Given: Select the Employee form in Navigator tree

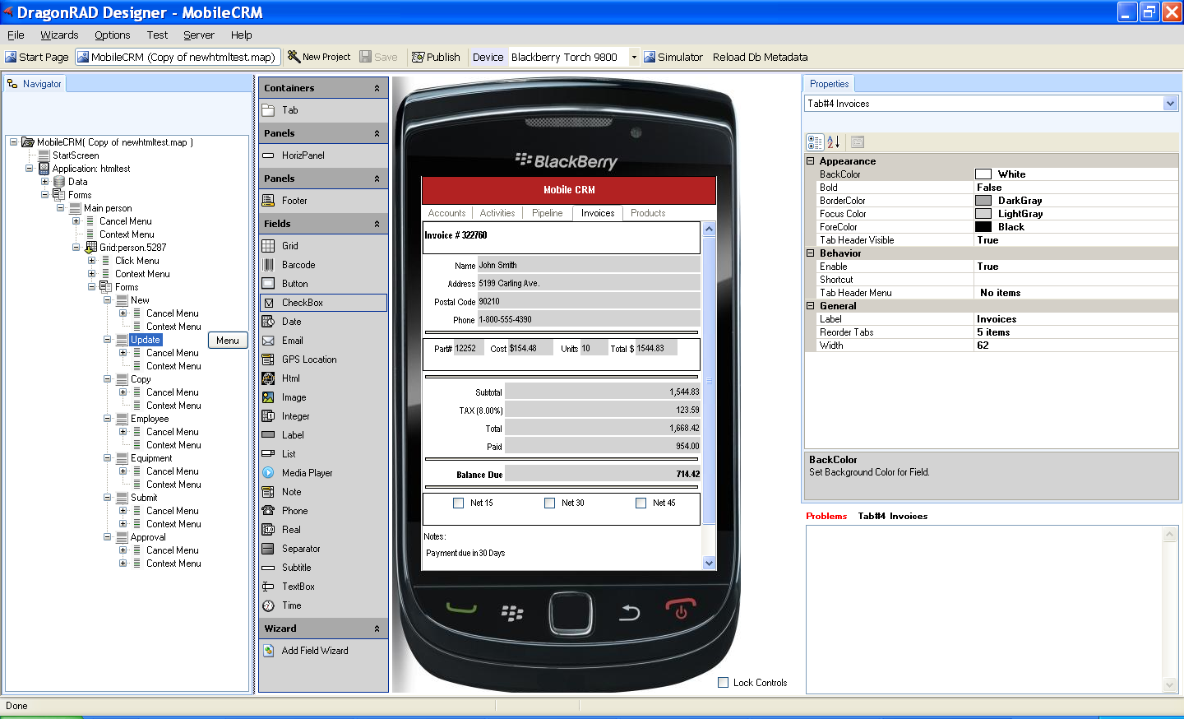Looking at the screenshot, I should click(150, 419).
